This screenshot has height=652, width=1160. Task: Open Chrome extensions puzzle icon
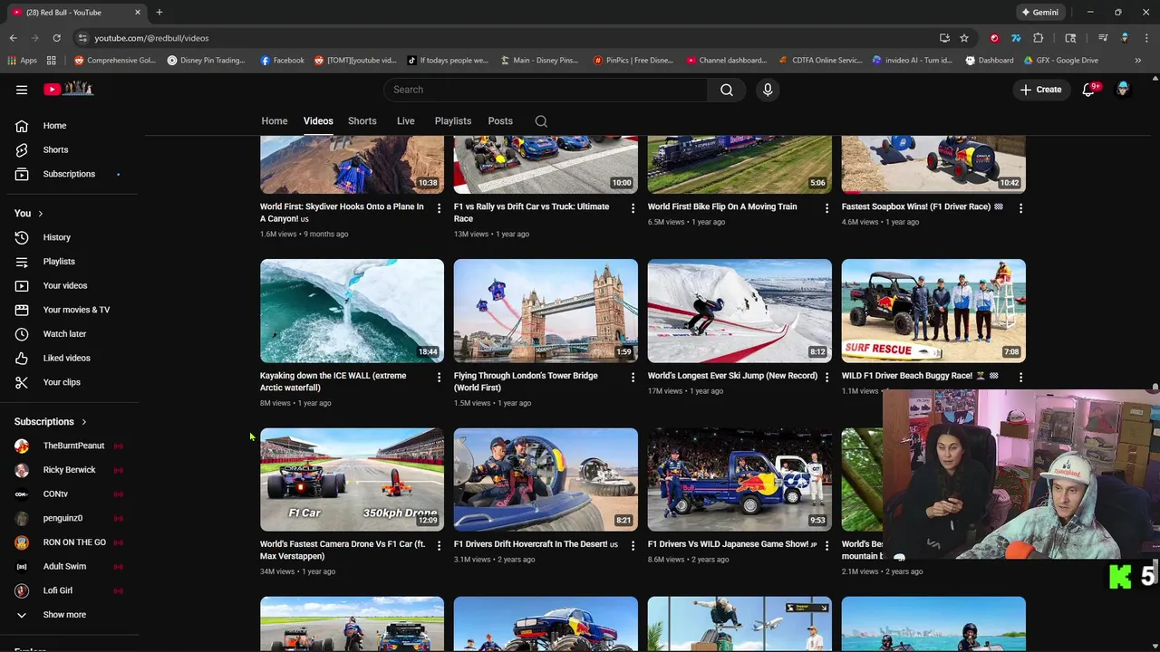pyautogui.click(x=1039, y=38)
